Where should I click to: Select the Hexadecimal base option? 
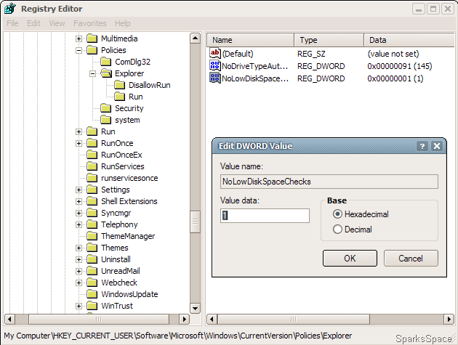click(337, 214)
